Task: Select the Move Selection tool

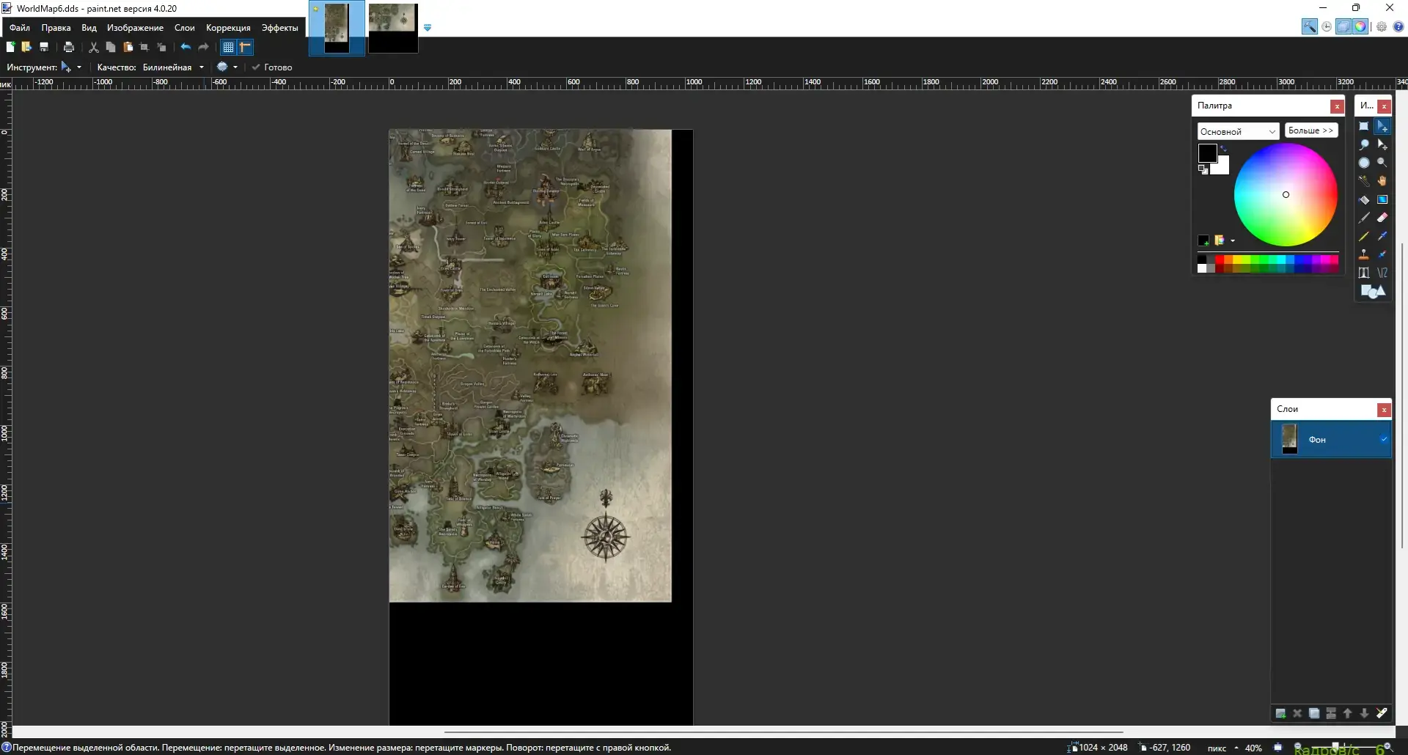Action: 1382,144
